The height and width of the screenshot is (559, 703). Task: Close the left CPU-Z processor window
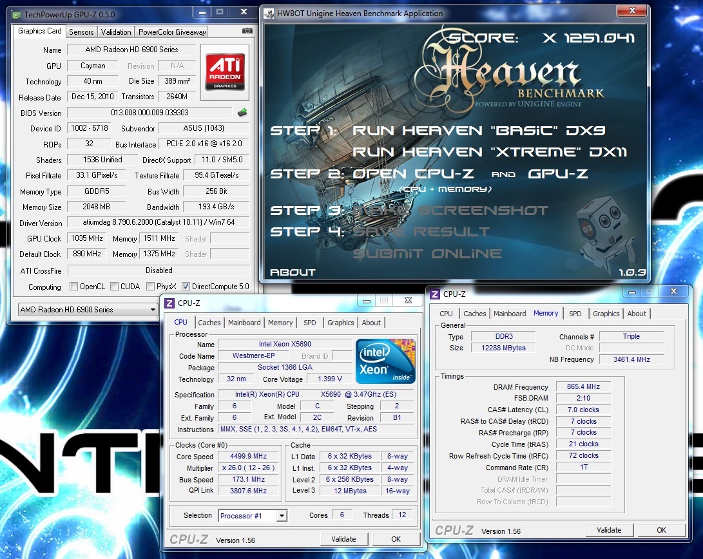(408, 301)
